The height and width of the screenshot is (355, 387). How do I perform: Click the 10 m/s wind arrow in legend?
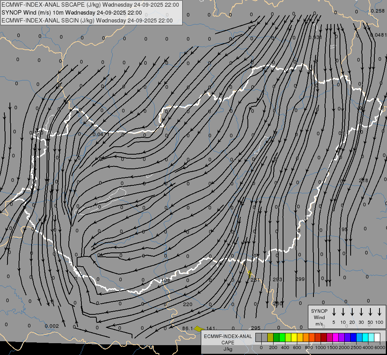click(343, 312)
